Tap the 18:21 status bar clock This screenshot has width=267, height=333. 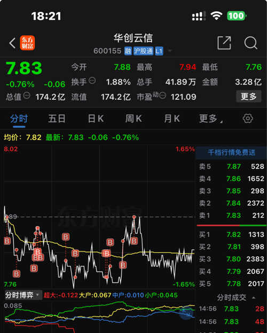46,16
